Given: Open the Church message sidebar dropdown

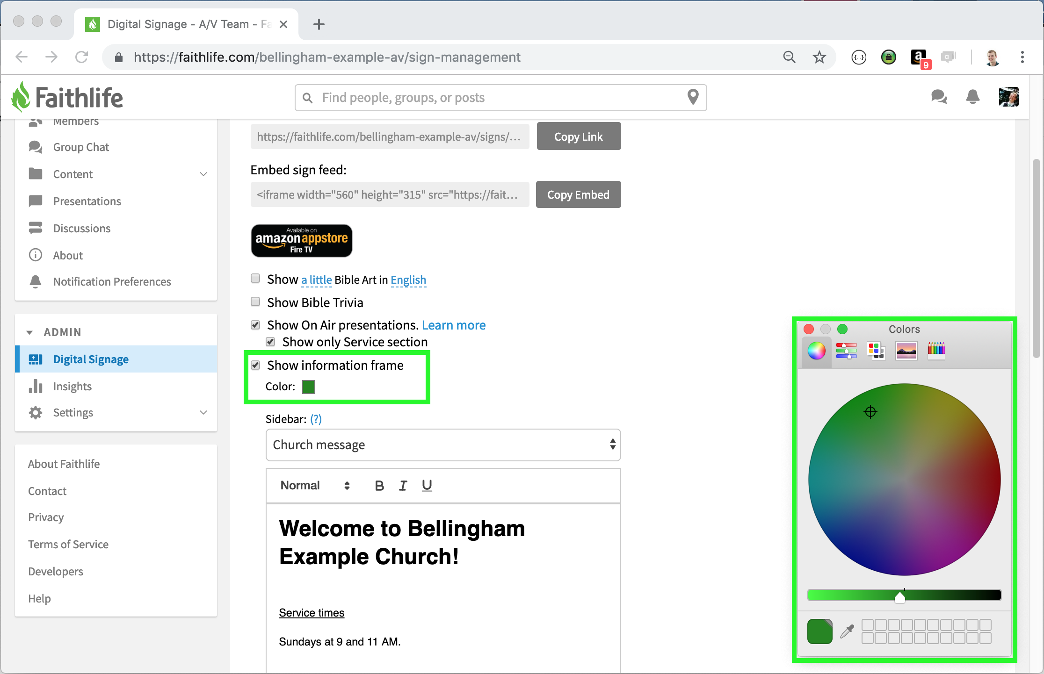Looking at the screenshot, I should pos(443,445).
